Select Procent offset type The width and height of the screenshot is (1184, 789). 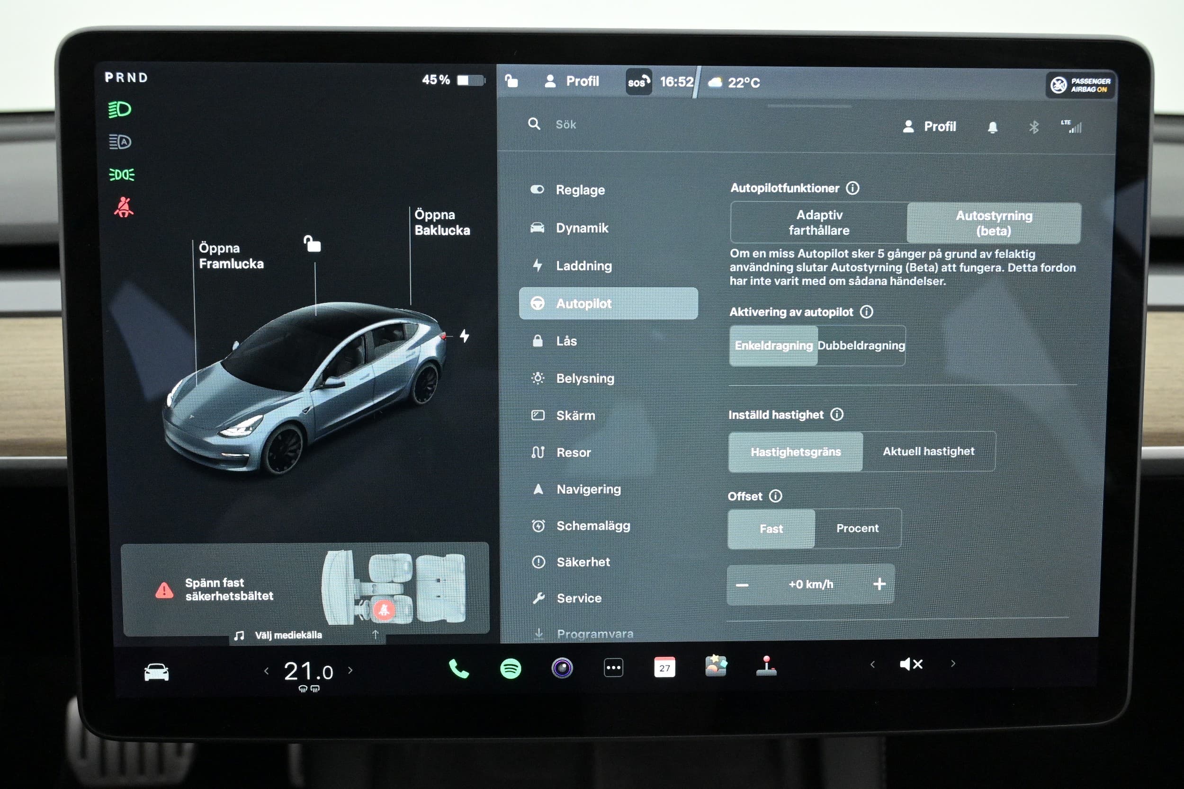click(x=858, y=528)
